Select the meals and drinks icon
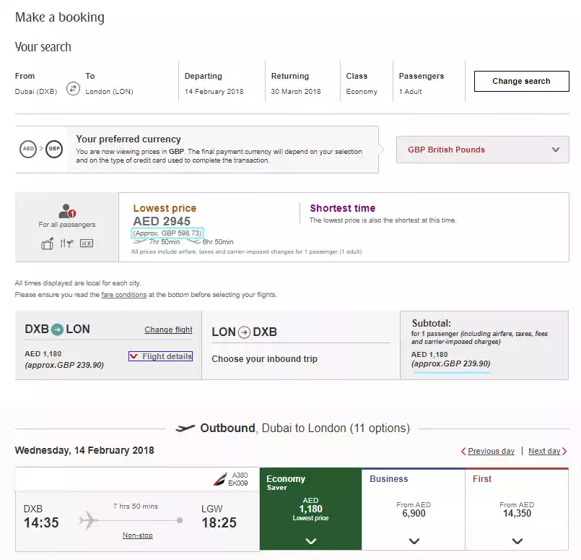This screenshot has height=560, width=581. coord(66,244)
